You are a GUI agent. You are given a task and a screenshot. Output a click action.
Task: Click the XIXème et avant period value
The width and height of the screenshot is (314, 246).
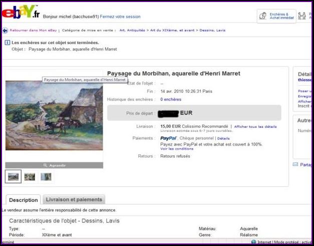(57, 235)
